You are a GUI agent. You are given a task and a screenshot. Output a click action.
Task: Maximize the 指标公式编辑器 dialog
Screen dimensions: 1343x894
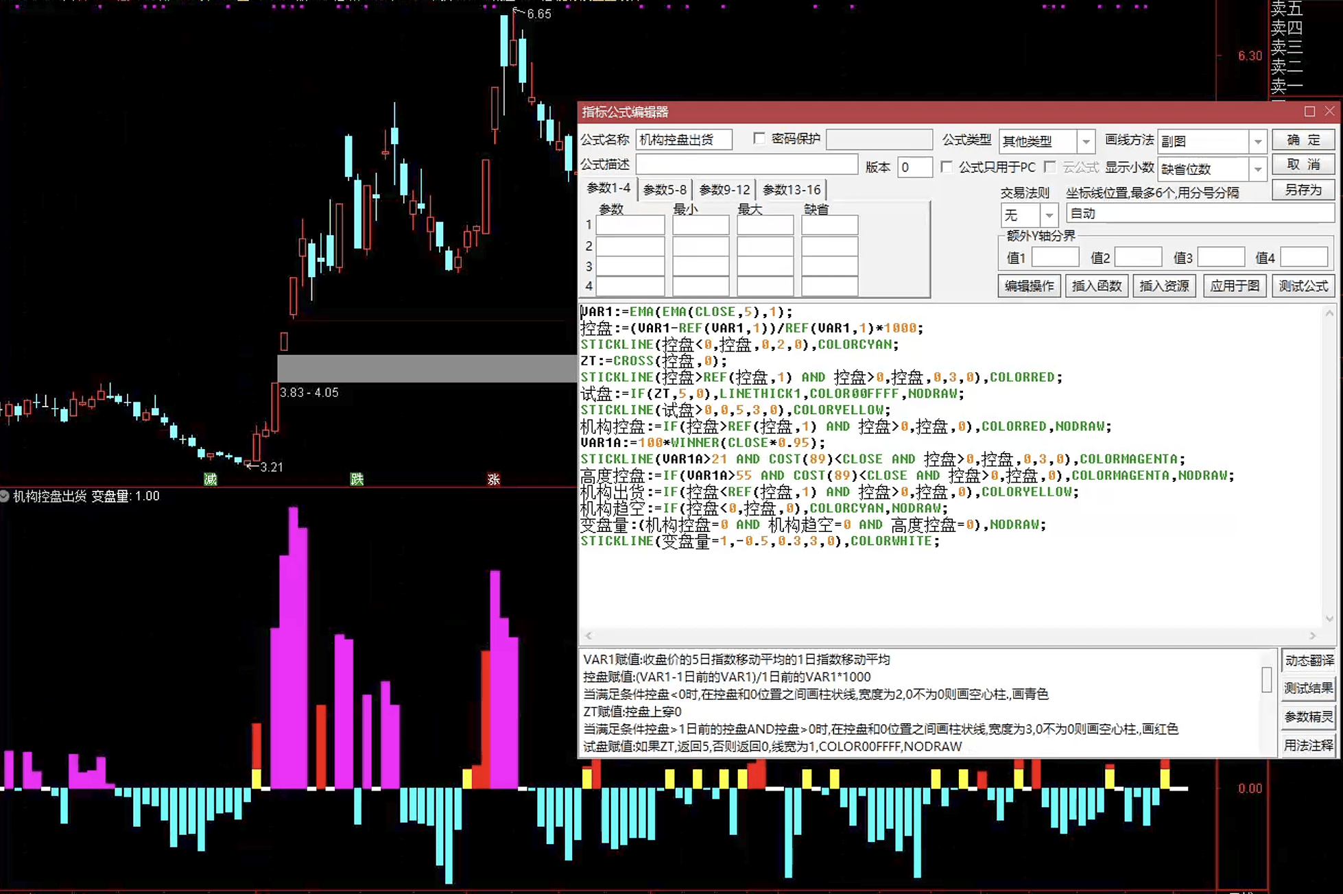[x=1309, y=111]
